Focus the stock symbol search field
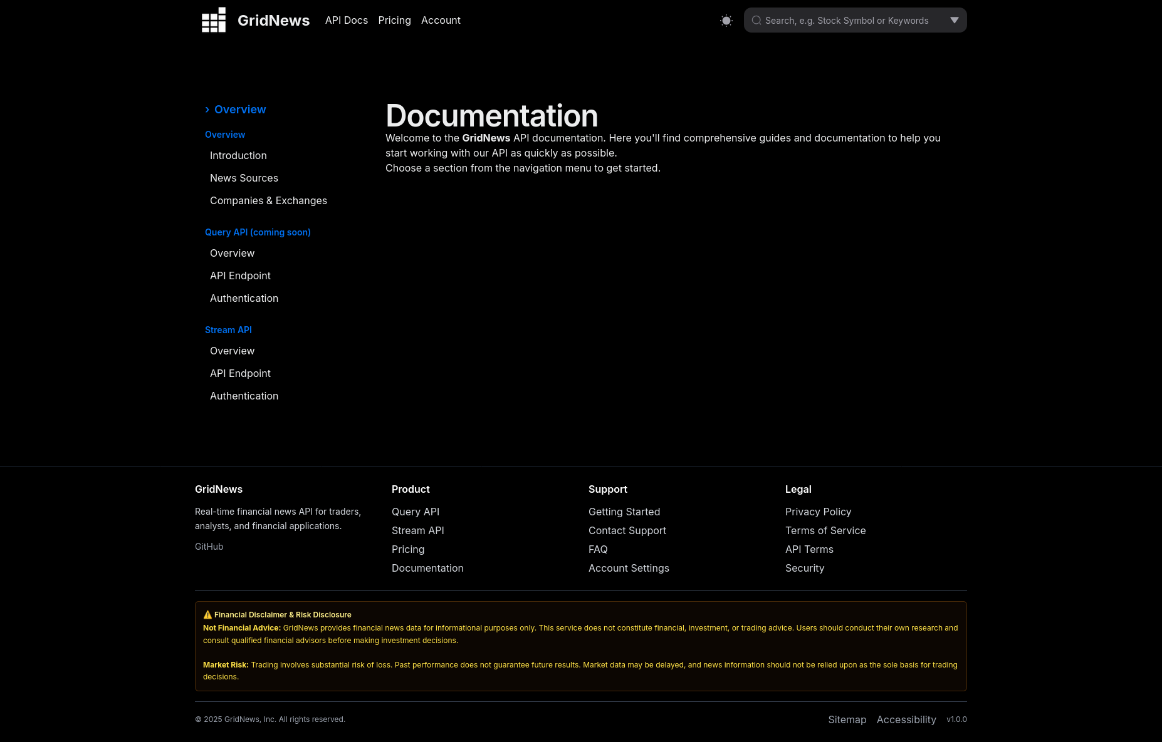 coord(855,21)
